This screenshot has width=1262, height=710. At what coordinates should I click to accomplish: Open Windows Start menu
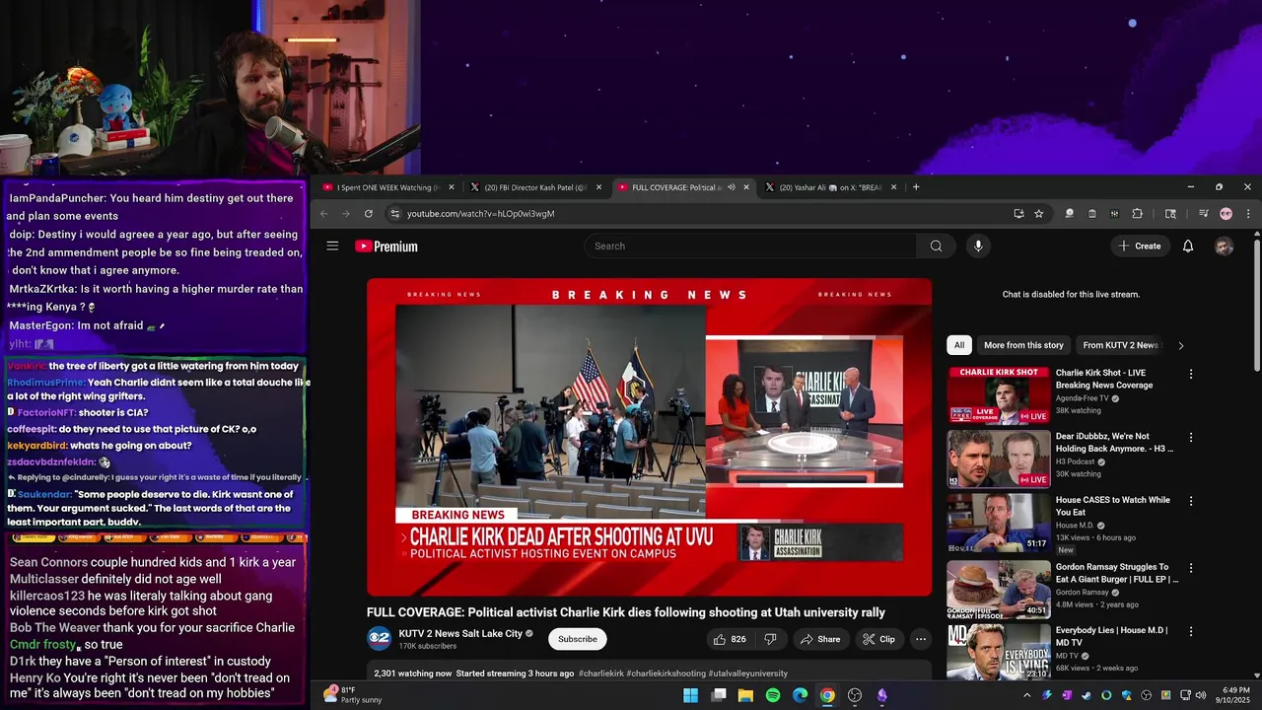click(x=691, y=695)
